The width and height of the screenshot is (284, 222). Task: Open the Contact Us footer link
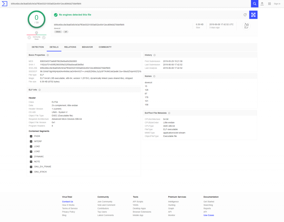(x=68, y=201)
